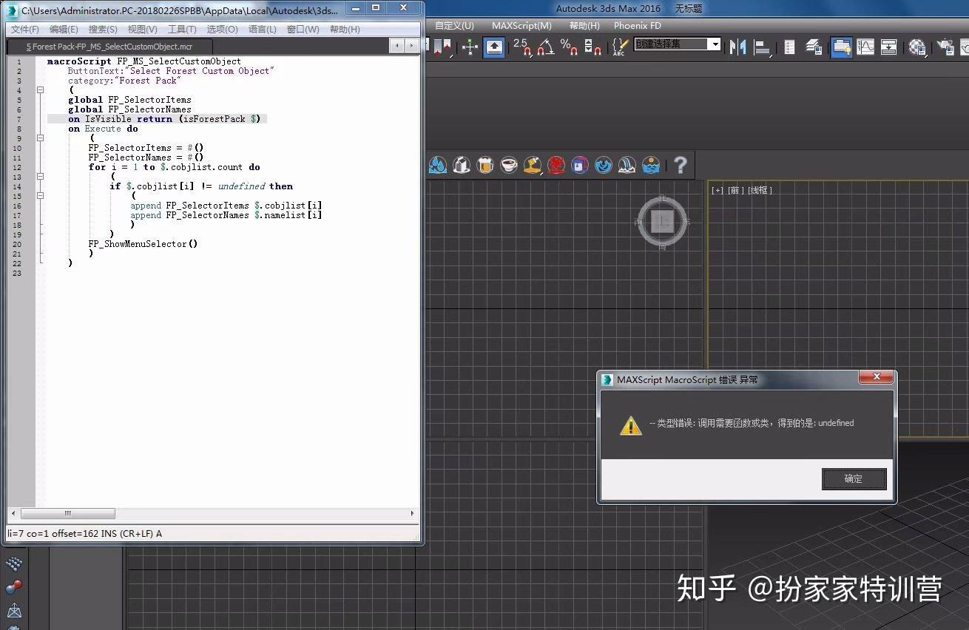Click the Align tool toolbar button

point(762,47)
